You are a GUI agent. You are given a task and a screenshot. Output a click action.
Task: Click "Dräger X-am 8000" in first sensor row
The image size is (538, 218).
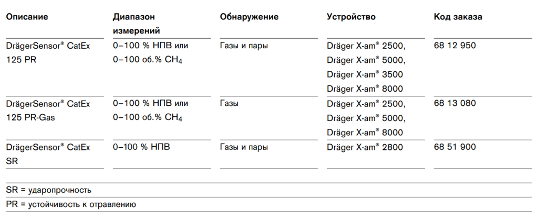tap(366, 89)
